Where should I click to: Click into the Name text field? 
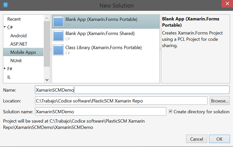(132, 90)
